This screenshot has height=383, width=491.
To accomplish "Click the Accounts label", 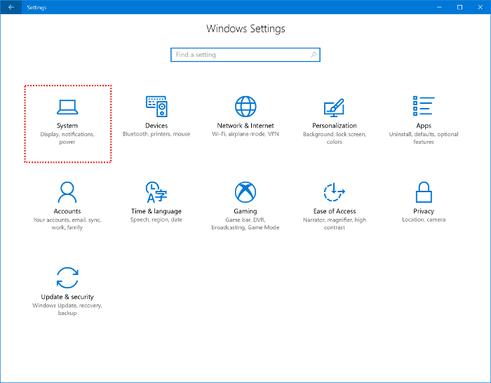I will tap(67, 211).
